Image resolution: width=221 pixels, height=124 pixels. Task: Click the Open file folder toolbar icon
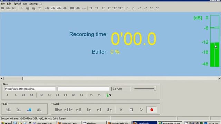(2, 8)
